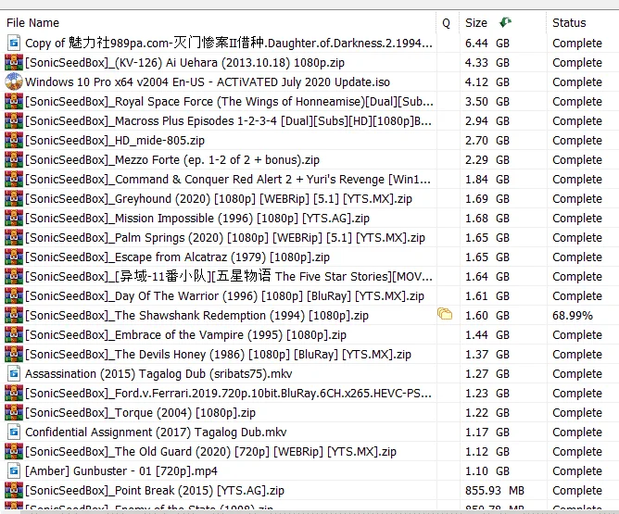Click archive icon of Command & Conquer row
This screenshot has width=619, height=514.
pos(14,179)
